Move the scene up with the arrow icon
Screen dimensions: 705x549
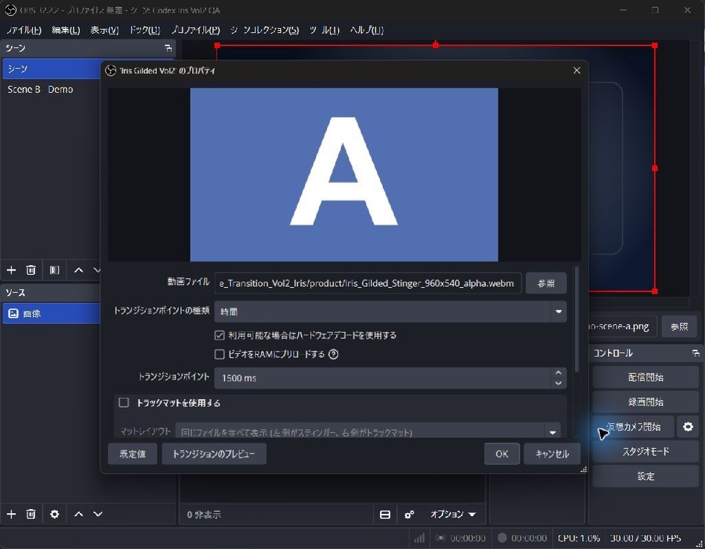pyautogui.click(x=78, y=270)
